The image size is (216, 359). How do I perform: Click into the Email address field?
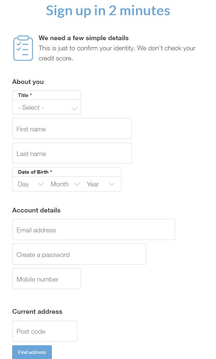click(94, 229)
